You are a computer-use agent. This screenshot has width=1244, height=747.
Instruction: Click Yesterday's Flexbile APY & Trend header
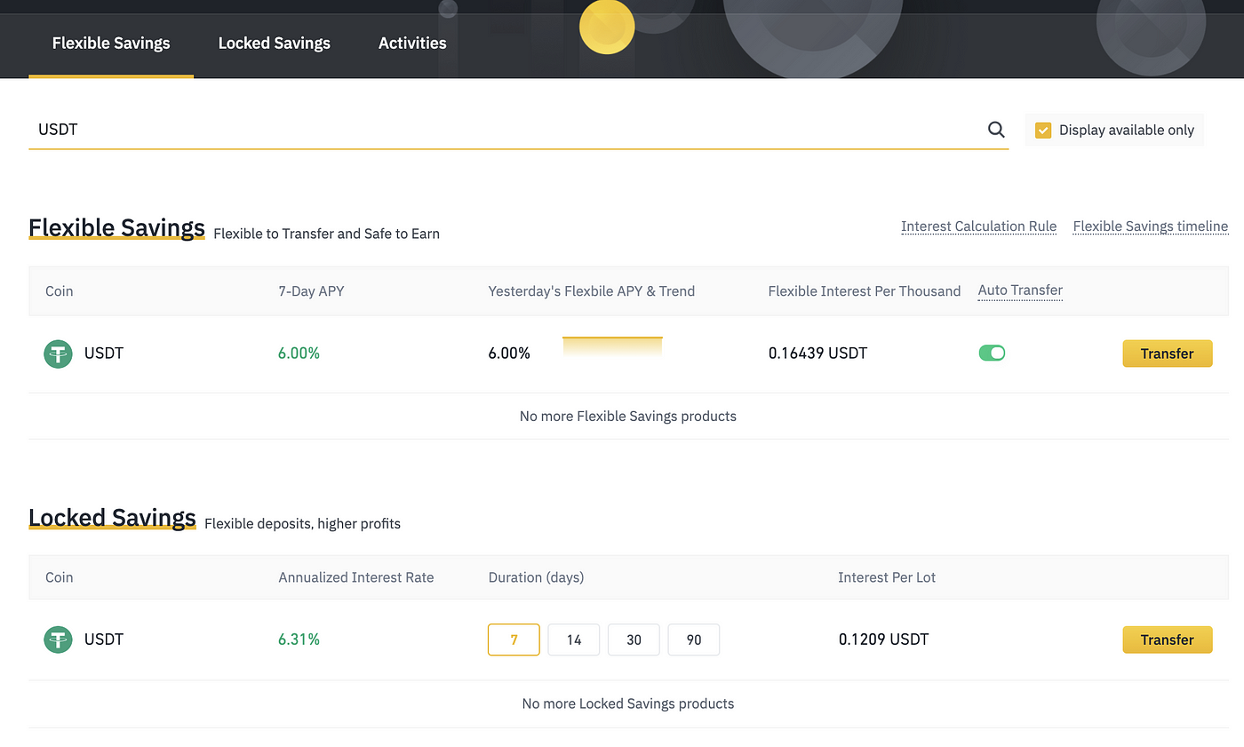tap(592, 291)
